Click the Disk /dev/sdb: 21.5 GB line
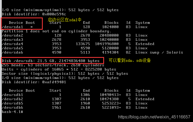Viewport: 193px width, 122px height. click(x=51, y=61)
